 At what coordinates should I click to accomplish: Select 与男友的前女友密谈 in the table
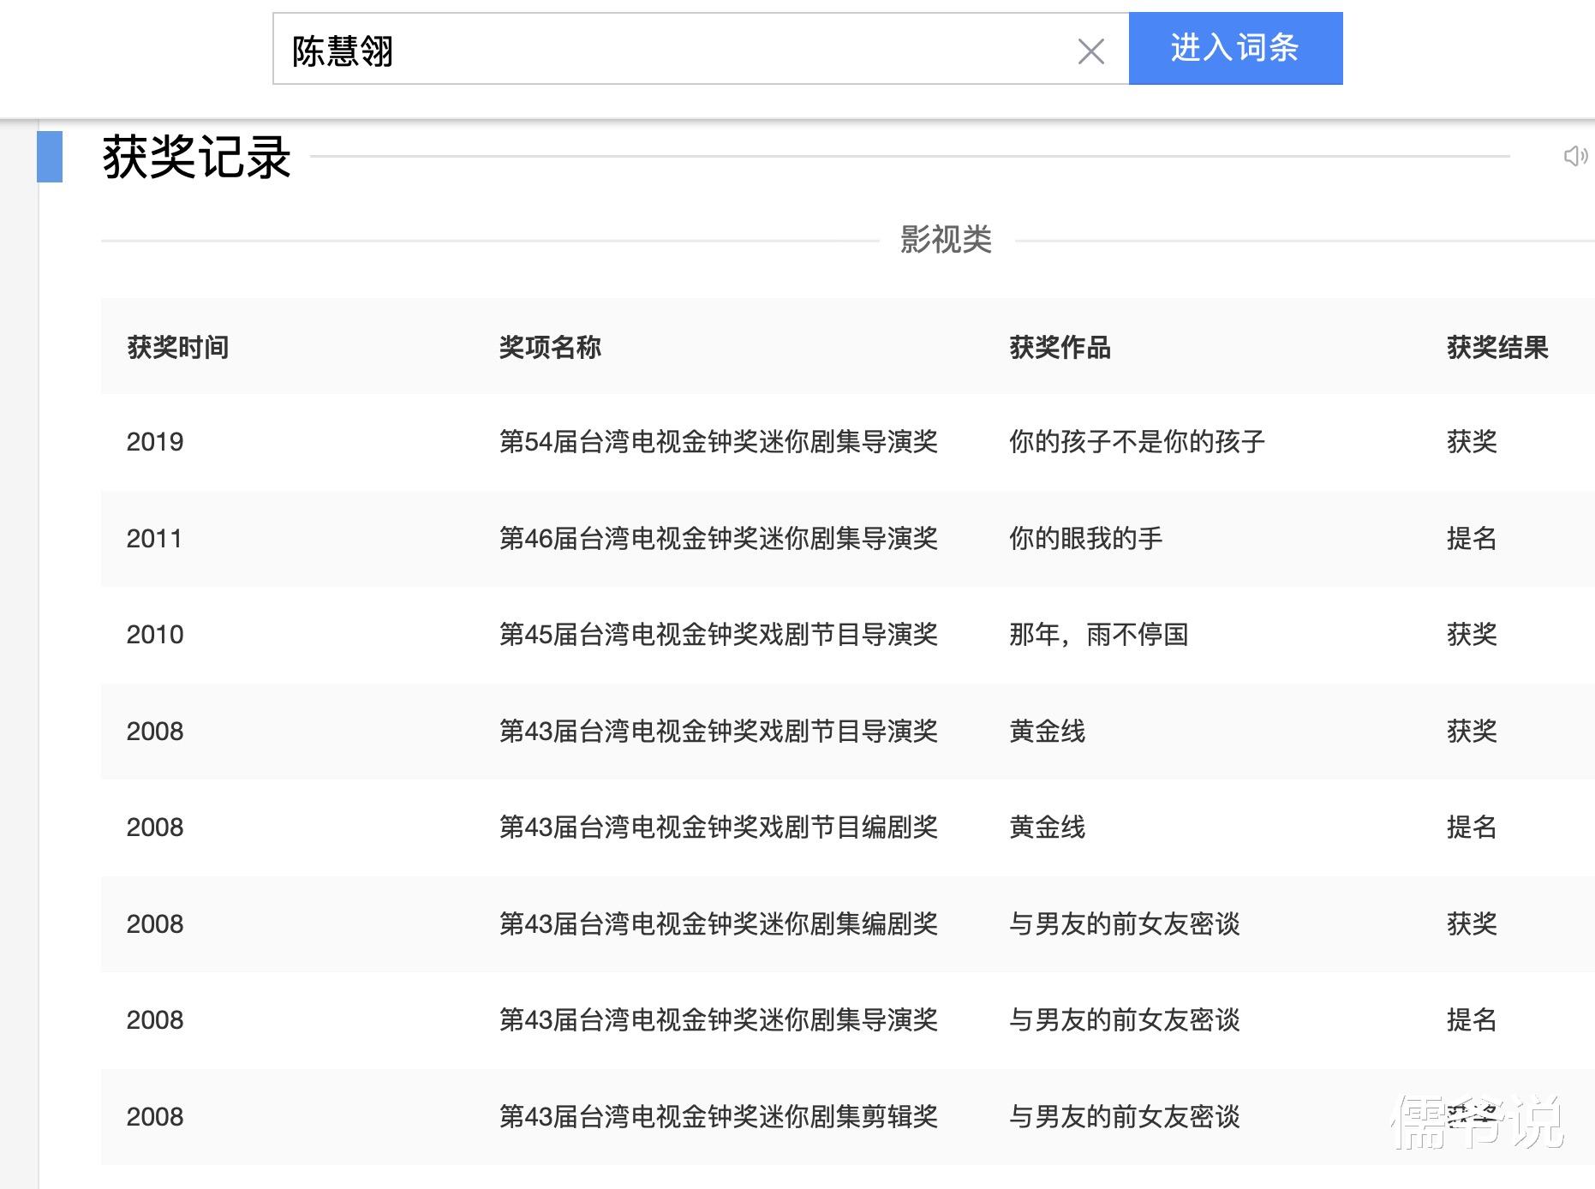[x=1125, y=924]
